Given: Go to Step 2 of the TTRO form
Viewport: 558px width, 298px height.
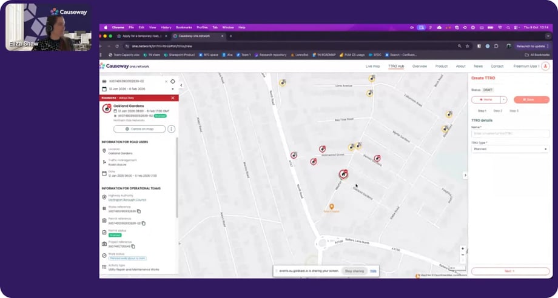Looking at the screenshot, I should (x=497, y=111).
